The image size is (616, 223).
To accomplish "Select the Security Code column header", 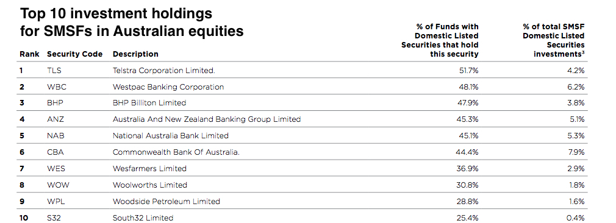I will (x=74, y=54).
